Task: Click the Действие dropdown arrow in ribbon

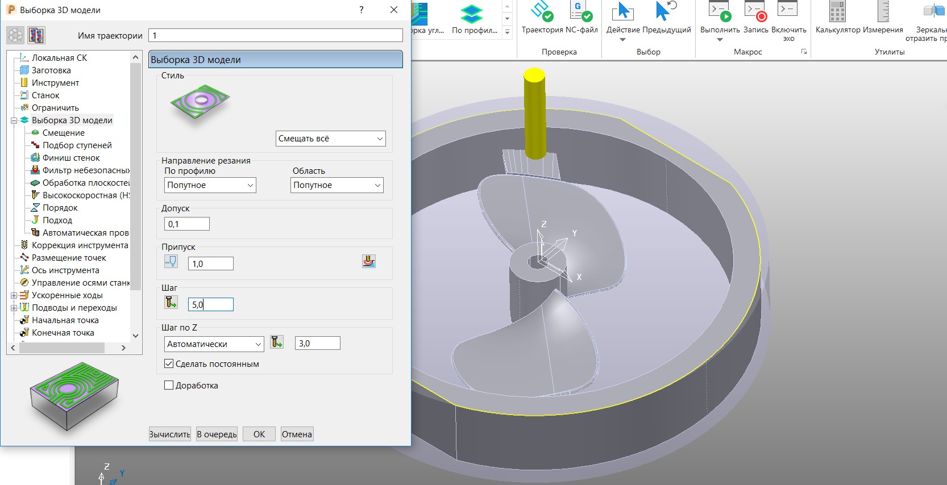Action: (622, 40)
